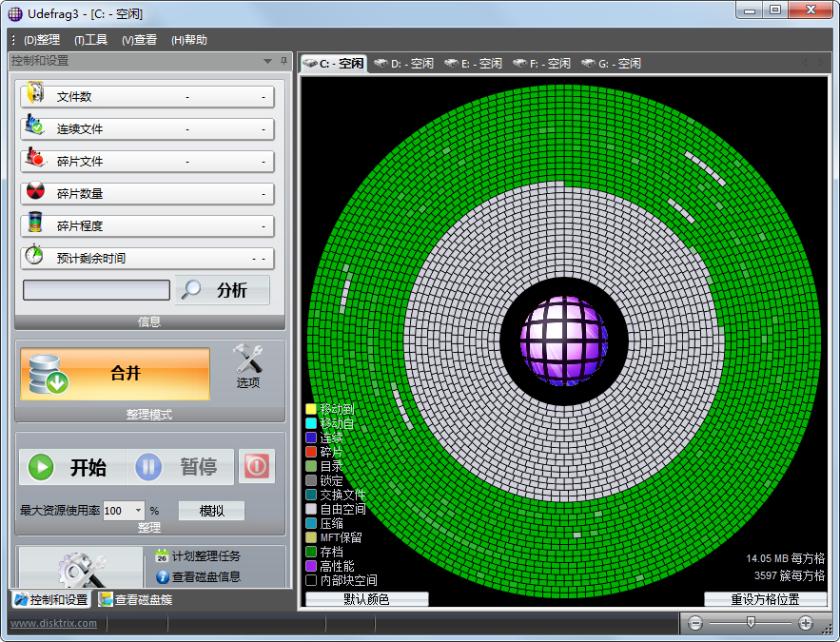Click the red 碎片 color swatch

(311, 452)
